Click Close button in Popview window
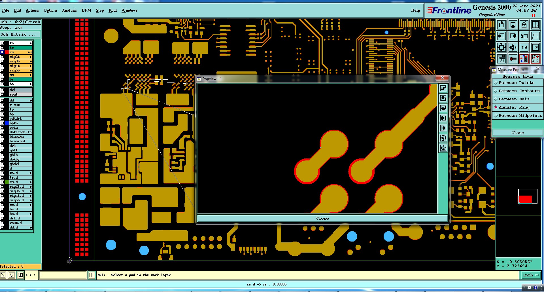 pos(322,218)
